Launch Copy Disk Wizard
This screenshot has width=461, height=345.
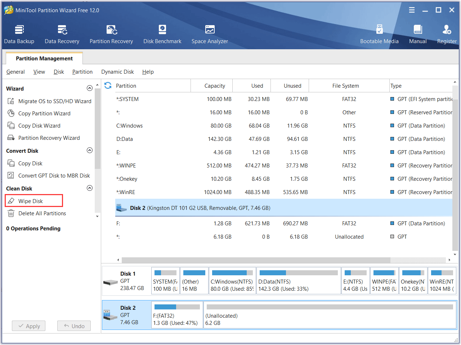coord(34,126)
